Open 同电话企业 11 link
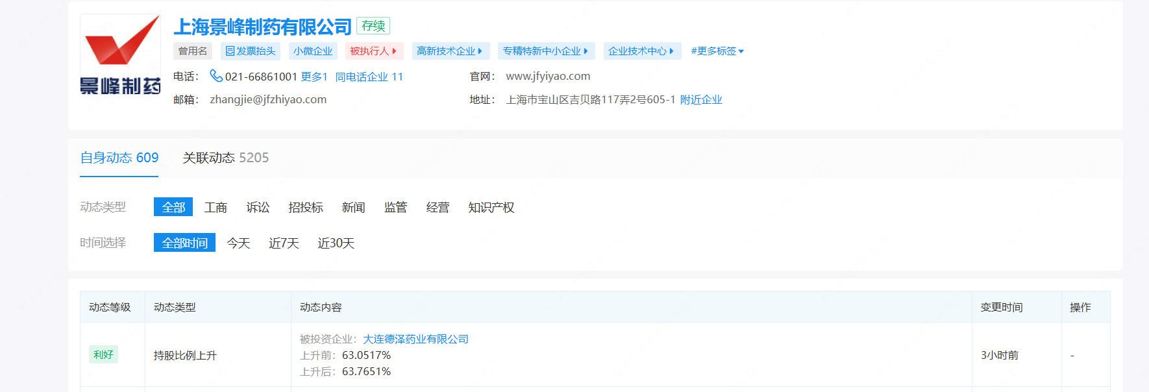Screen dimensions: 1149x392 coord(369,77)
